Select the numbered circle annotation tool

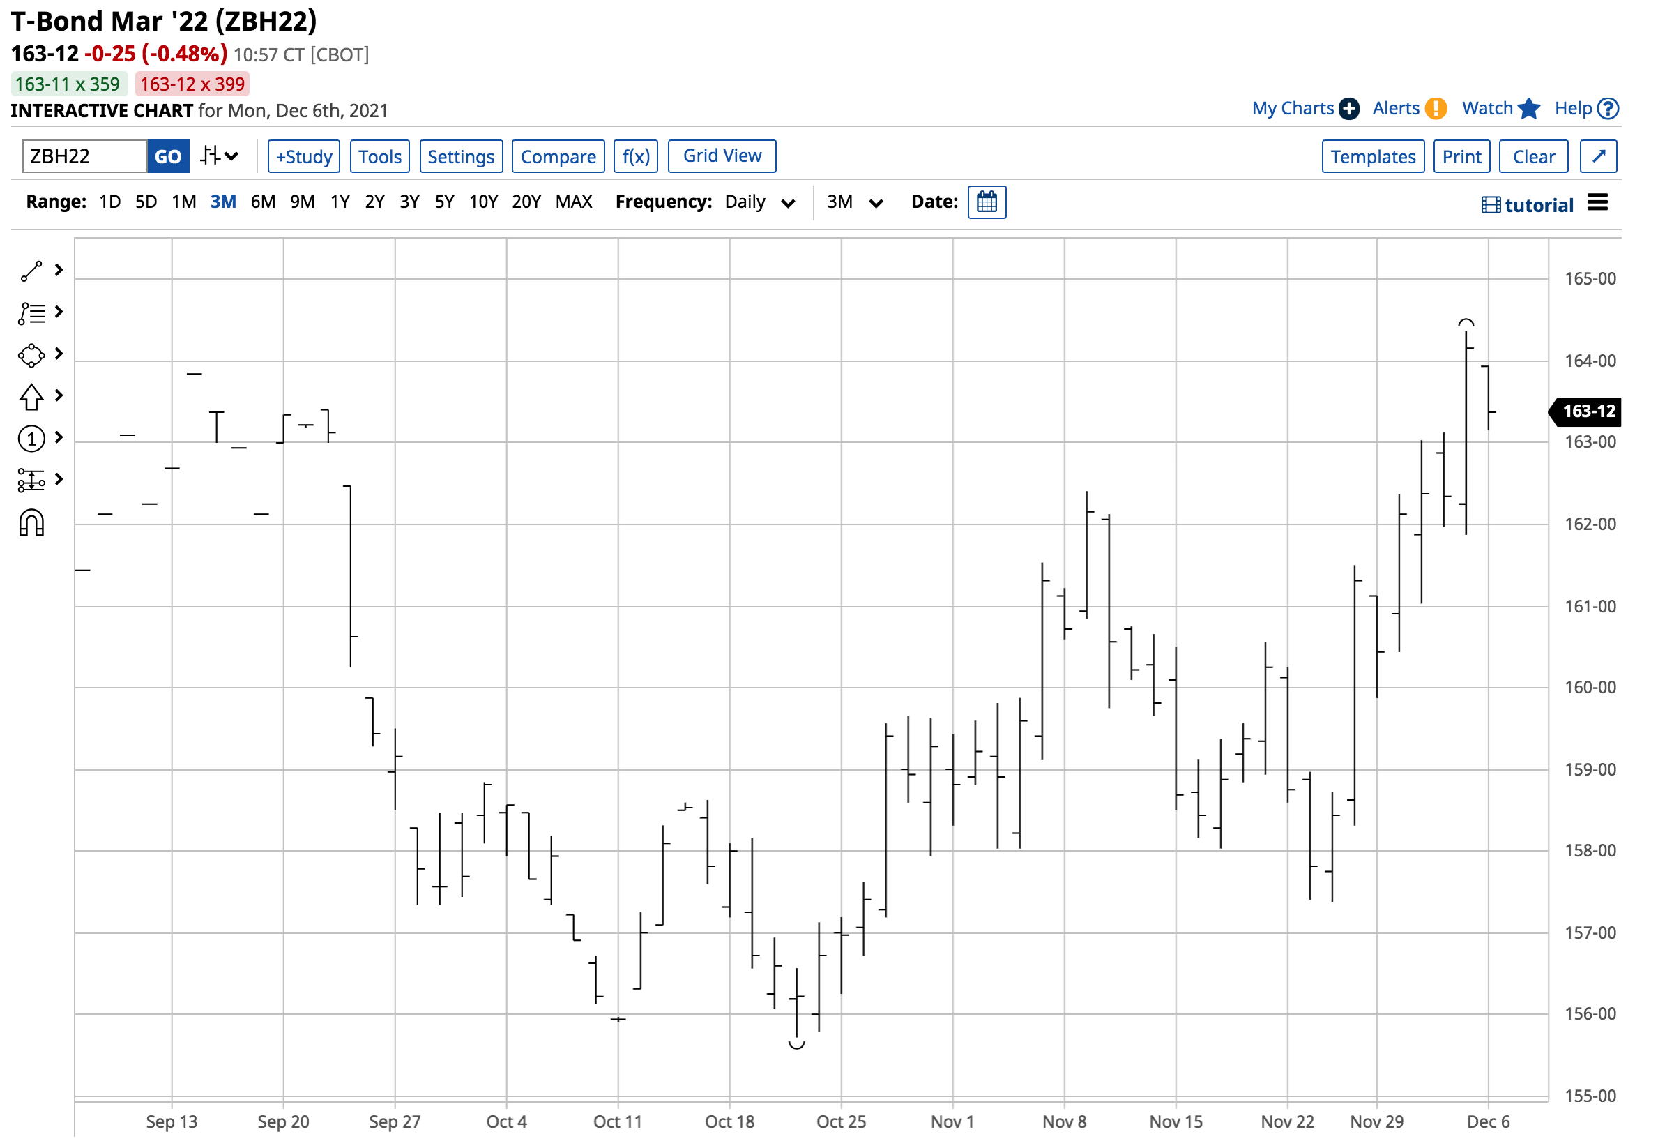click(31, 438)
